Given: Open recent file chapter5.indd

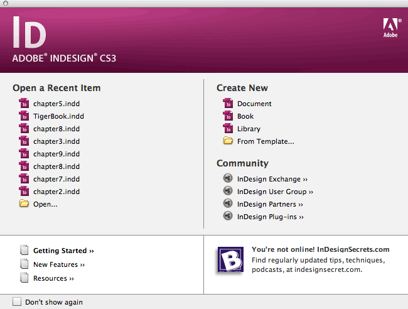Looking at the screenshot, I should coord(56,104).
